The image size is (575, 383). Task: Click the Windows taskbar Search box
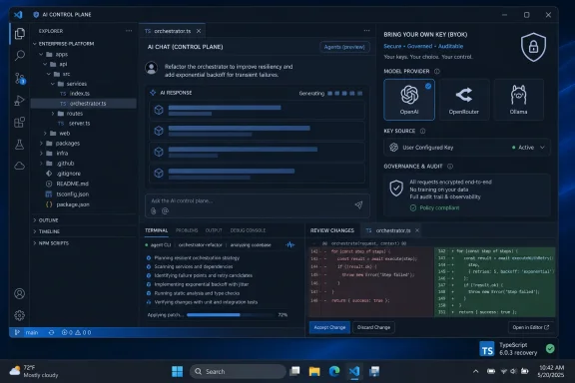[238, 371]
